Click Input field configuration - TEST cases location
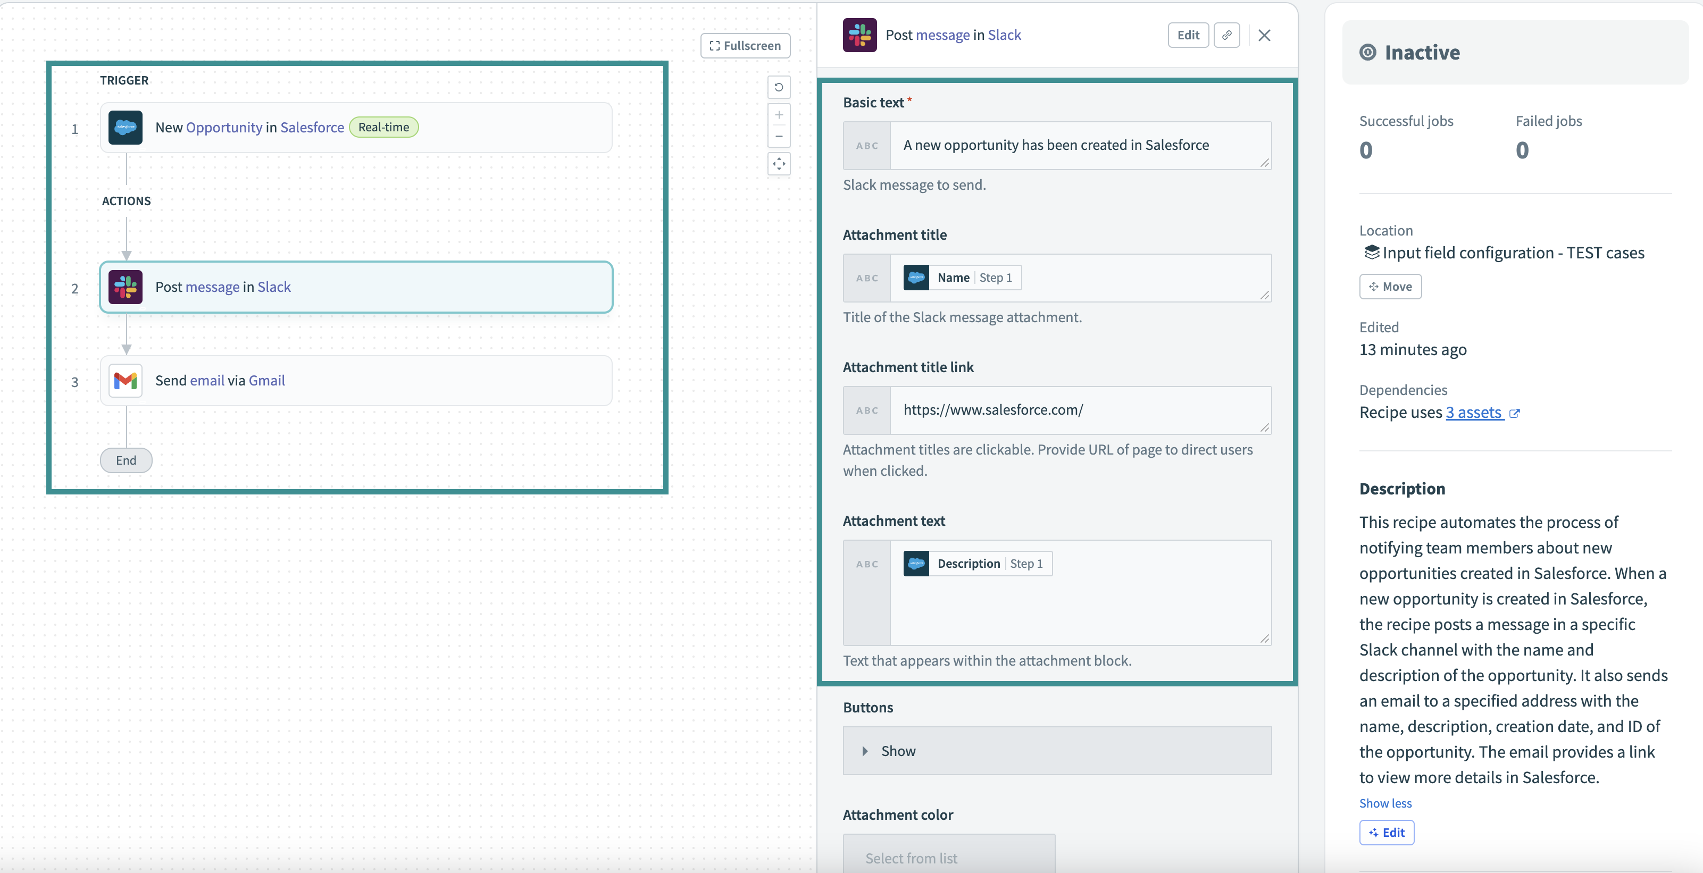Screen dimensions: 1703x873 click(x=1513, y=253)
